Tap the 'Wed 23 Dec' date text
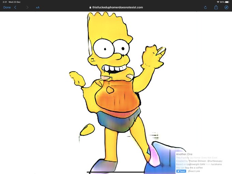232x174 pixels. 14,2
